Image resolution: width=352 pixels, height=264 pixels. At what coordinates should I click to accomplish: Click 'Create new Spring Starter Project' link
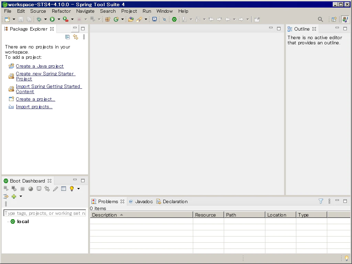(46, 76)
